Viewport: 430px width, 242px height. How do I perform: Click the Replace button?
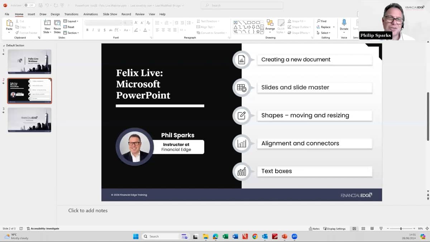tap(324, 27)
